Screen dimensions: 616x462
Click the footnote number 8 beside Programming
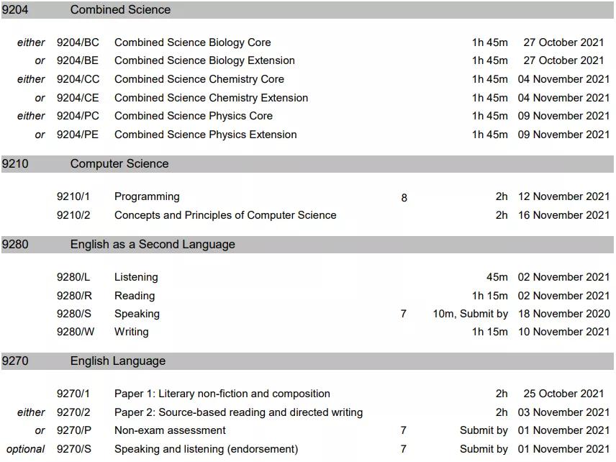pyautogui.click(x=404, y=198)
